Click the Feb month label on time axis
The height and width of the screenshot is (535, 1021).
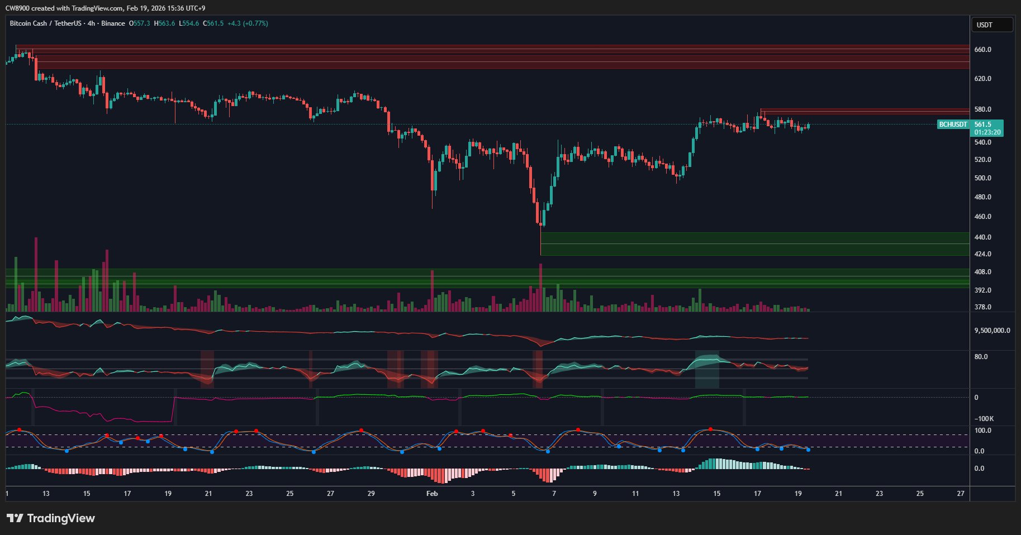(432, 494)
